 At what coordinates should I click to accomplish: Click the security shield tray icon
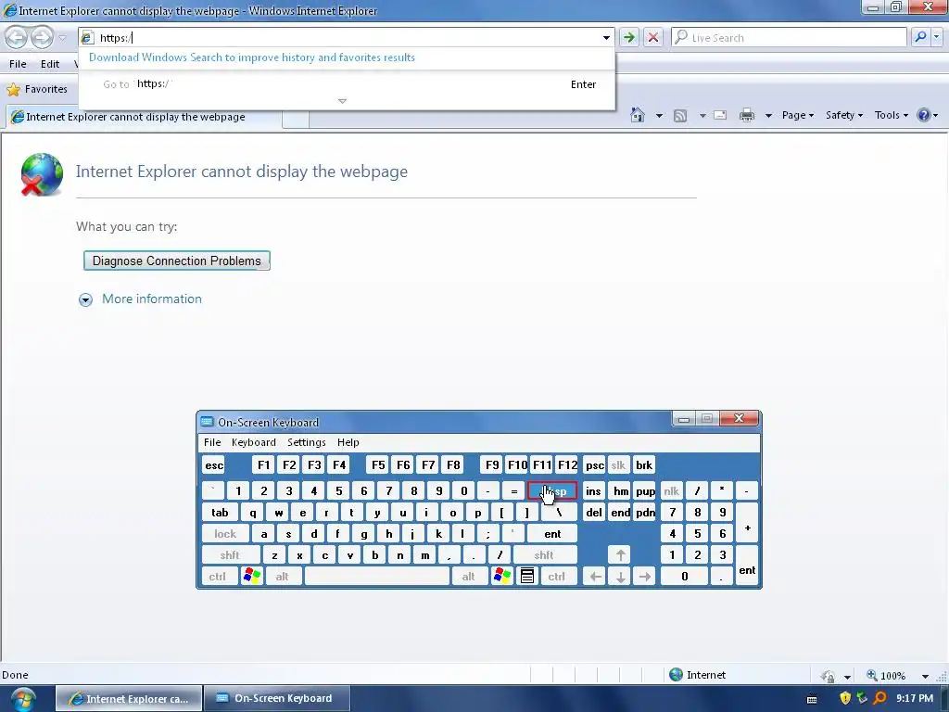click(x=845, y=698)
